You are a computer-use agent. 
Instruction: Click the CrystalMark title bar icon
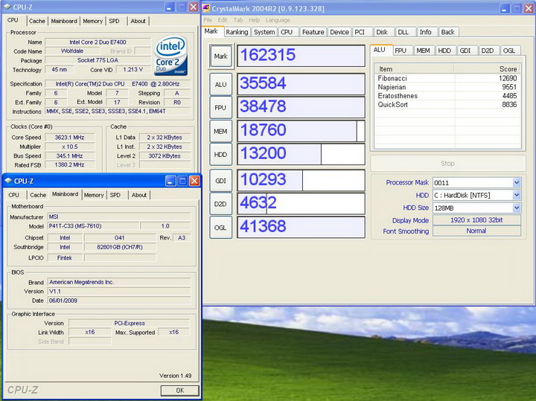point(206,7)
